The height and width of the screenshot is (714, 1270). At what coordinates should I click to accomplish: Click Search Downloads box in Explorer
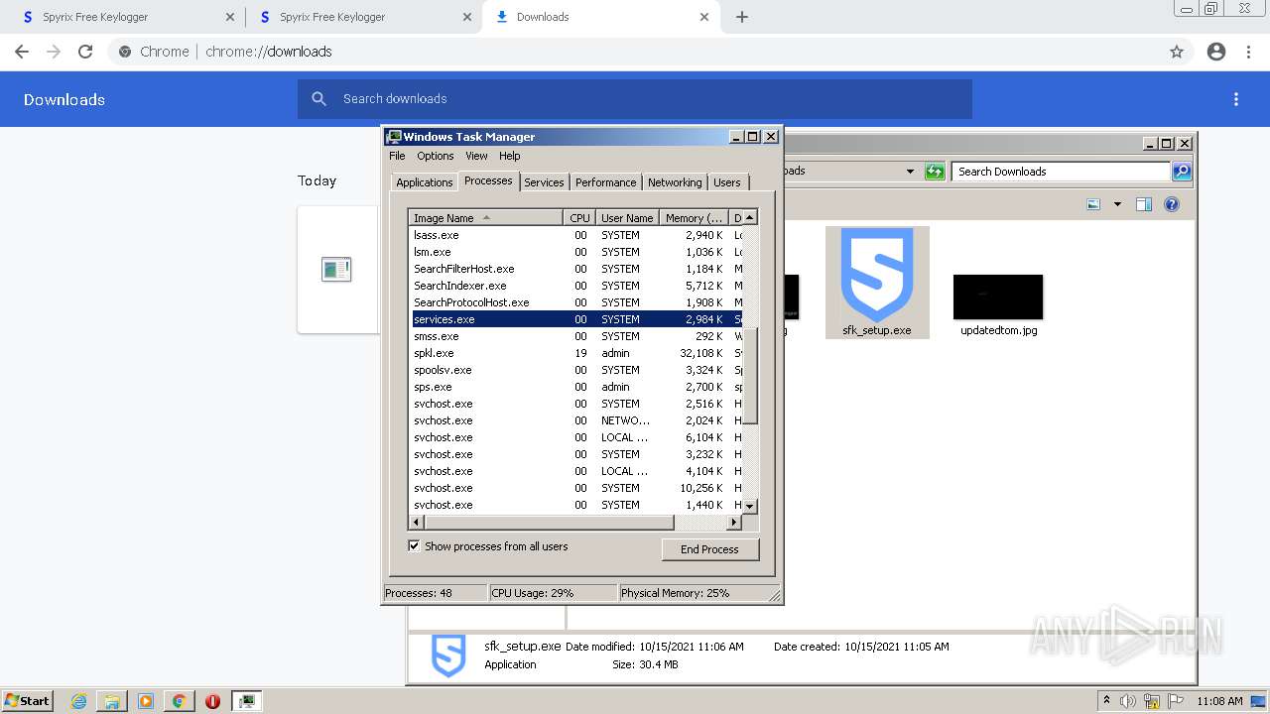[1061, 172]
